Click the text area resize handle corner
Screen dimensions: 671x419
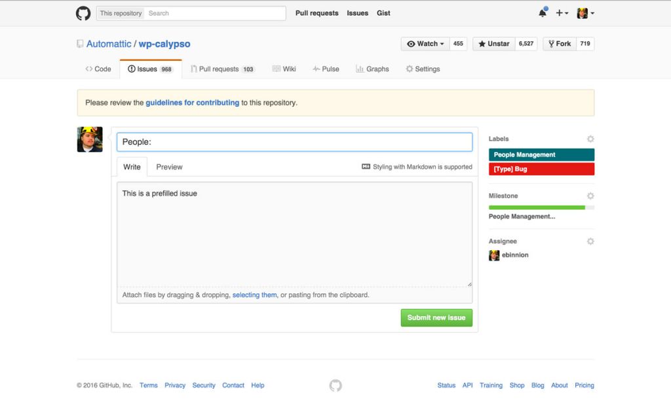point(469,284)
